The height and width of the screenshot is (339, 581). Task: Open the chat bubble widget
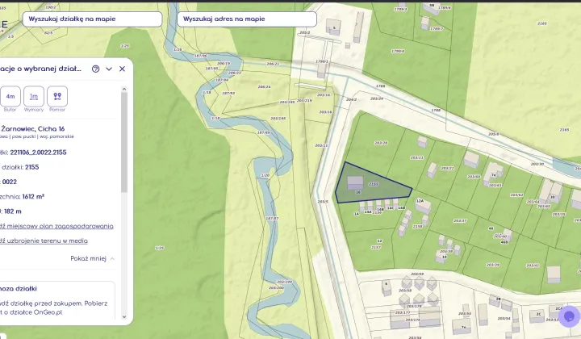(569, 316)
